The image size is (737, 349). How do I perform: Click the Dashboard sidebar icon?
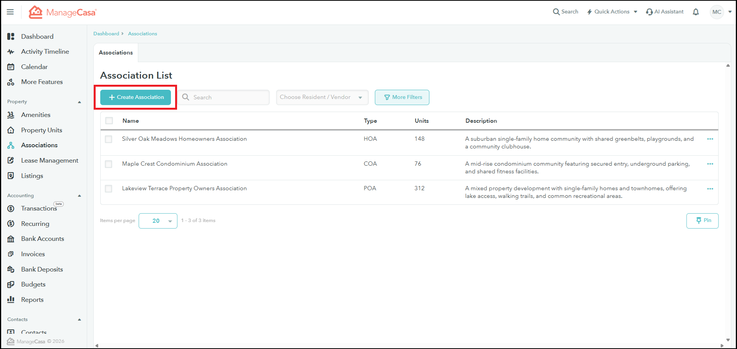pyautogui.click(x=11, y=36)
